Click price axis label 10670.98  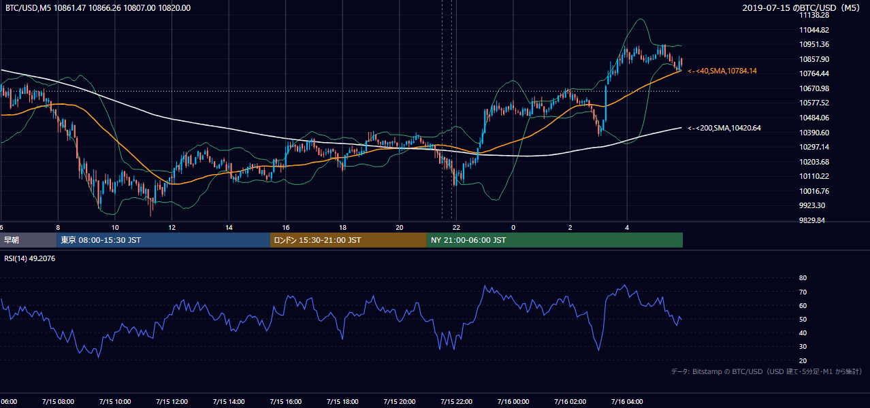coord(813,88)
